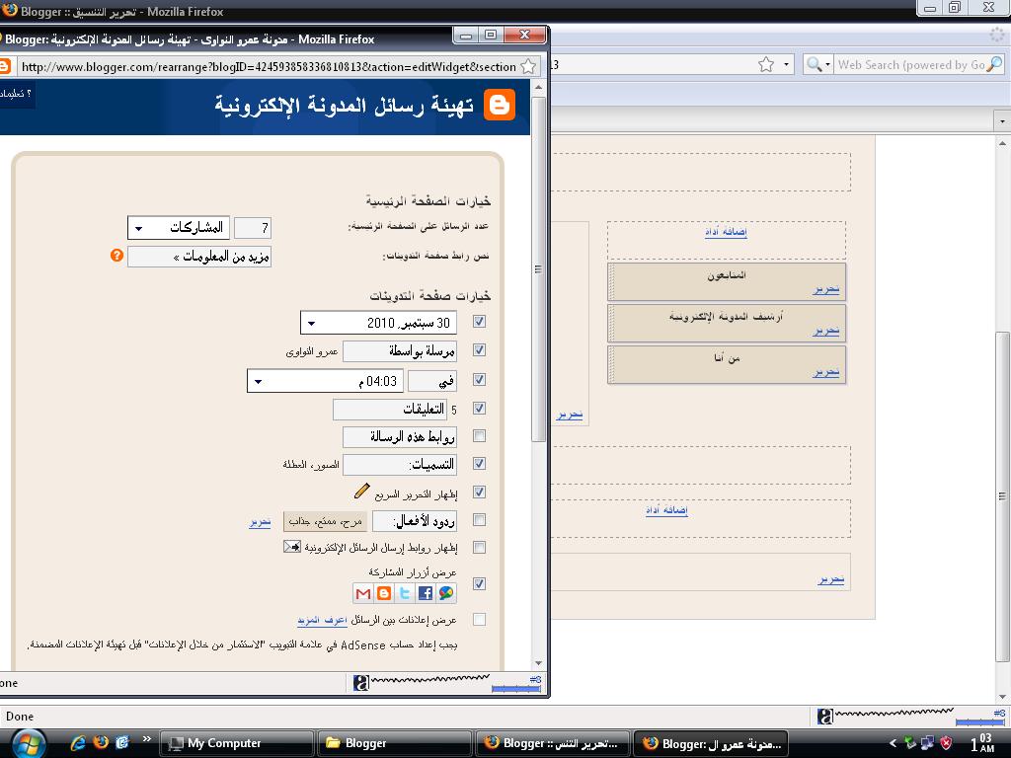Viewport: 1011px width, 758px height.
Task: Click 'تحرير' under أرشيف المدونة الإلكترونية
Action: tap(826, 331)
